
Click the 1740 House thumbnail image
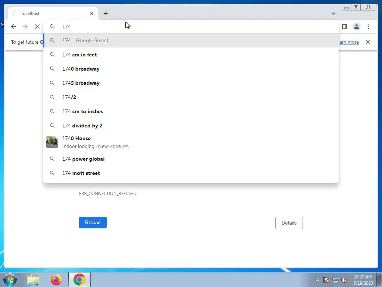tap(52, 142)
